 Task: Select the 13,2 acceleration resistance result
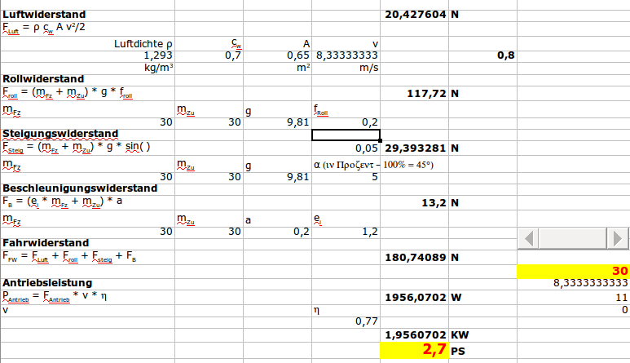coord(414,202)
